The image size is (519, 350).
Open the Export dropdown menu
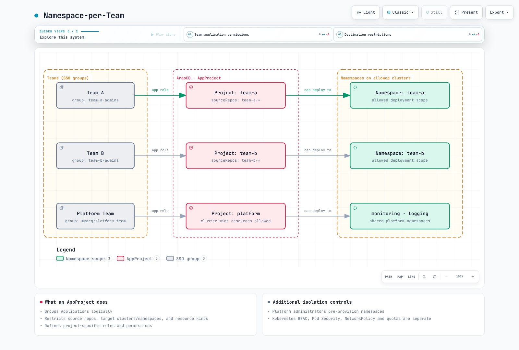500,12
